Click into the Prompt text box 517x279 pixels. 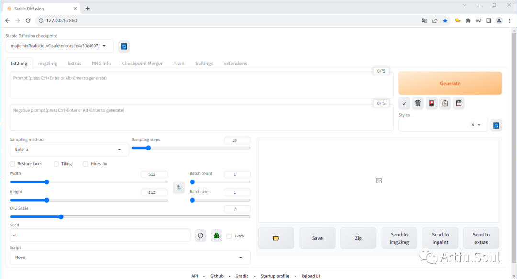202,85
